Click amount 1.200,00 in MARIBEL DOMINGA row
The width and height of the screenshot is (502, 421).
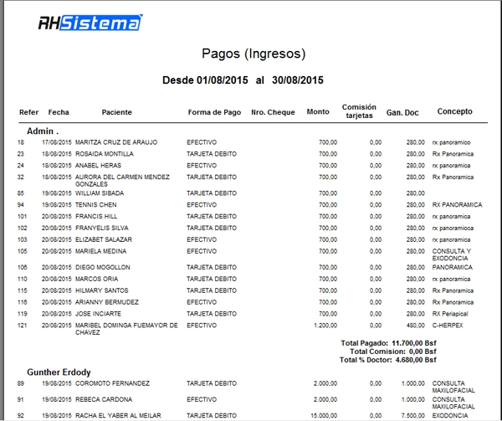click(x=325, y=326)
